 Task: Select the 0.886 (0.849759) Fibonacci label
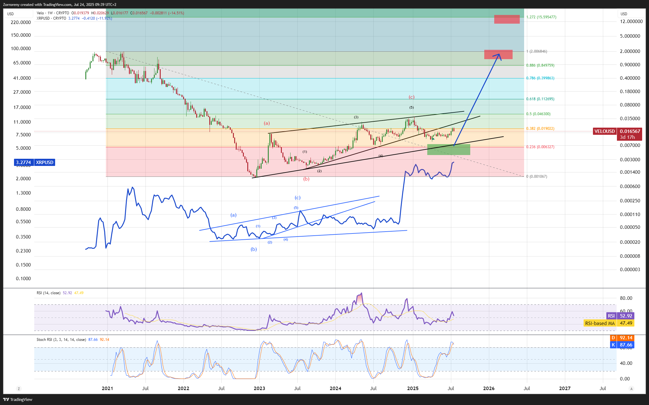pos(540,65)
